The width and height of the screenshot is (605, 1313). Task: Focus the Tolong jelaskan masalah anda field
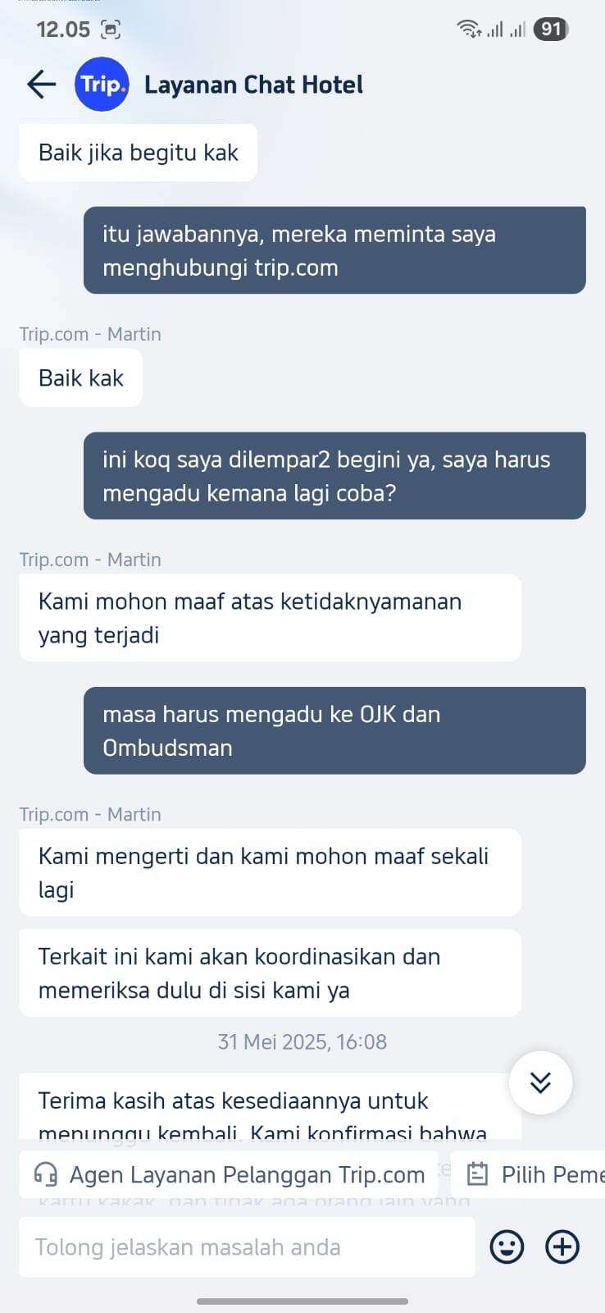click(x=247, y=1247)
